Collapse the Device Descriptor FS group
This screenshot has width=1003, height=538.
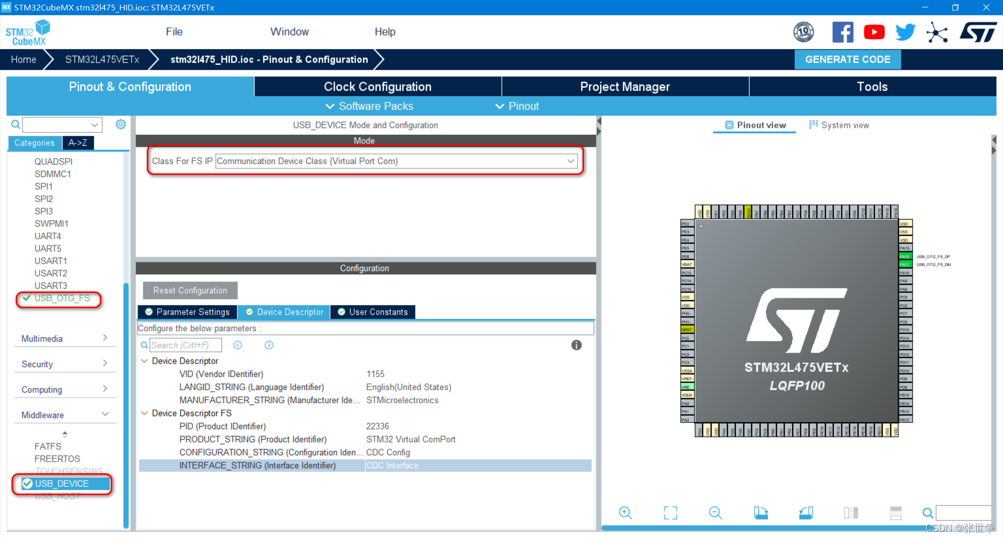[x=145, y=413]
